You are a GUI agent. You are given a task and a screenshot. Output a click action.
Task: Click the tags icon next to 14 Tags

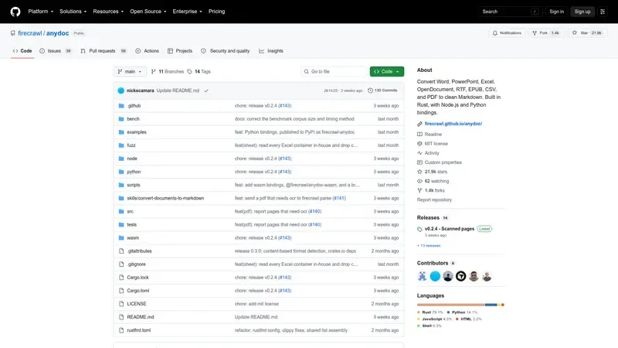point(189,71)
